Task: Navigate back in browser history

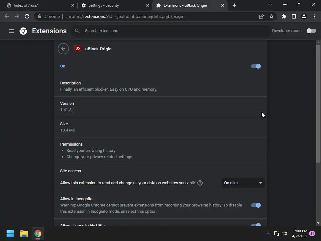Action: tap(7, 16)
